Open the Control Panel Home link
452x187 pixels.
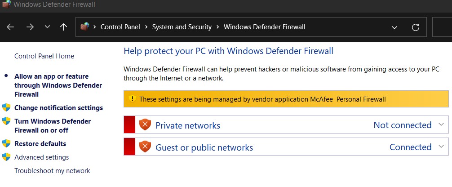coord(44,56)
